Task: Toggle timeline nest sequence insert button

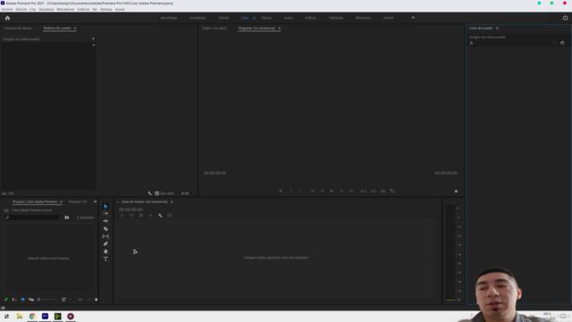Action: 122,216
